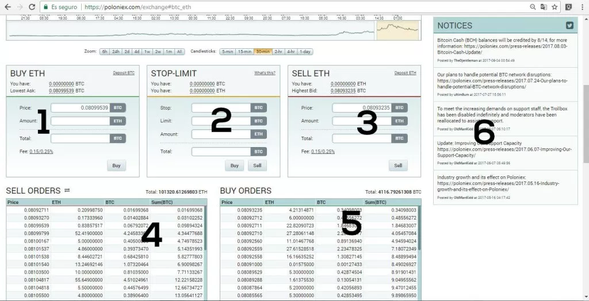Focus the Price field in Sell ETH
Image resolution: width=589 pixels, height=301 pixels.
[362, 108]
